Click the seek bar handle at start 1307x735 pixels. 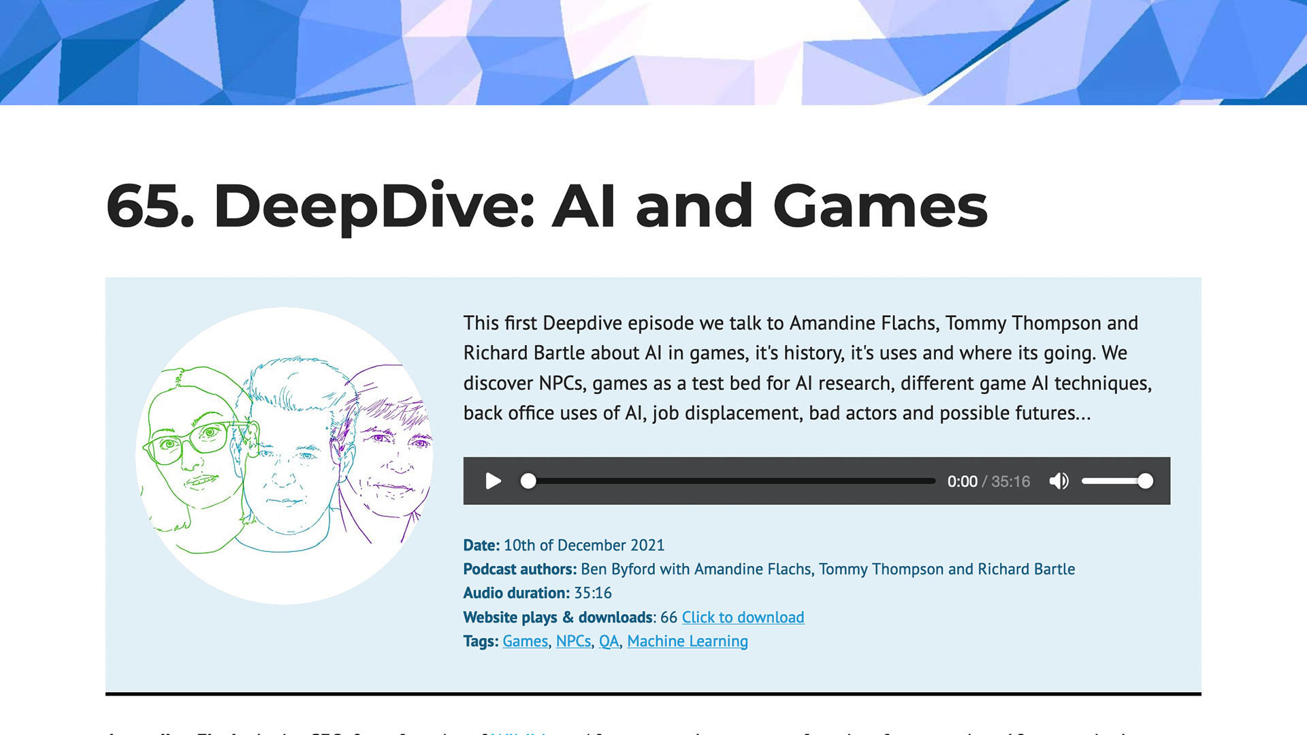(528, 481)
